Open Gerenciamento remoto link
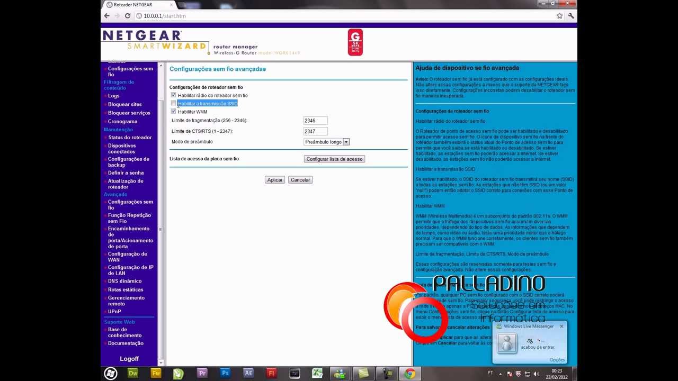 tap(126, 301)
